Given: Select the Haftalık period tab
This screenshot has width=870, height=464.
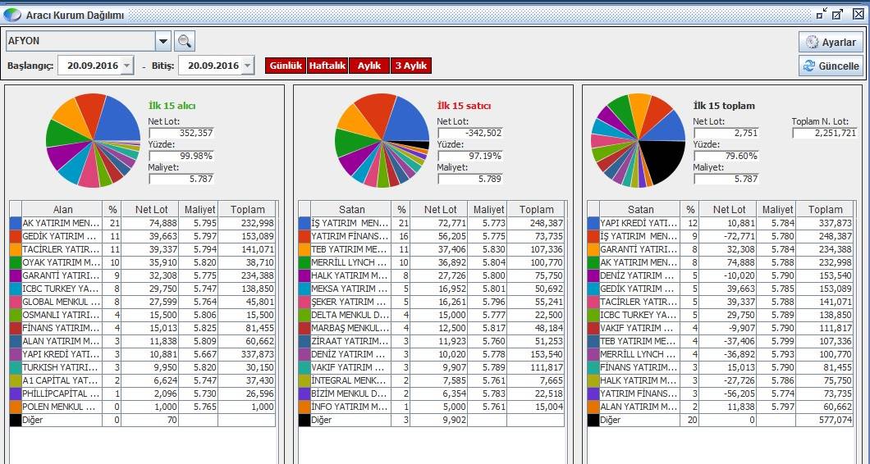Looking at the screenshot, I should coord(327,66).
